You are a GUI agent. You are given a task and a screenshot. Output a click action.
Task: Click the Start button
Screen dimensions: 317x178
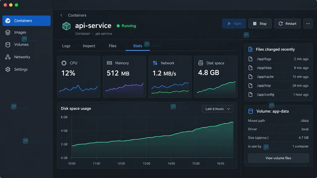click(234, 23)
